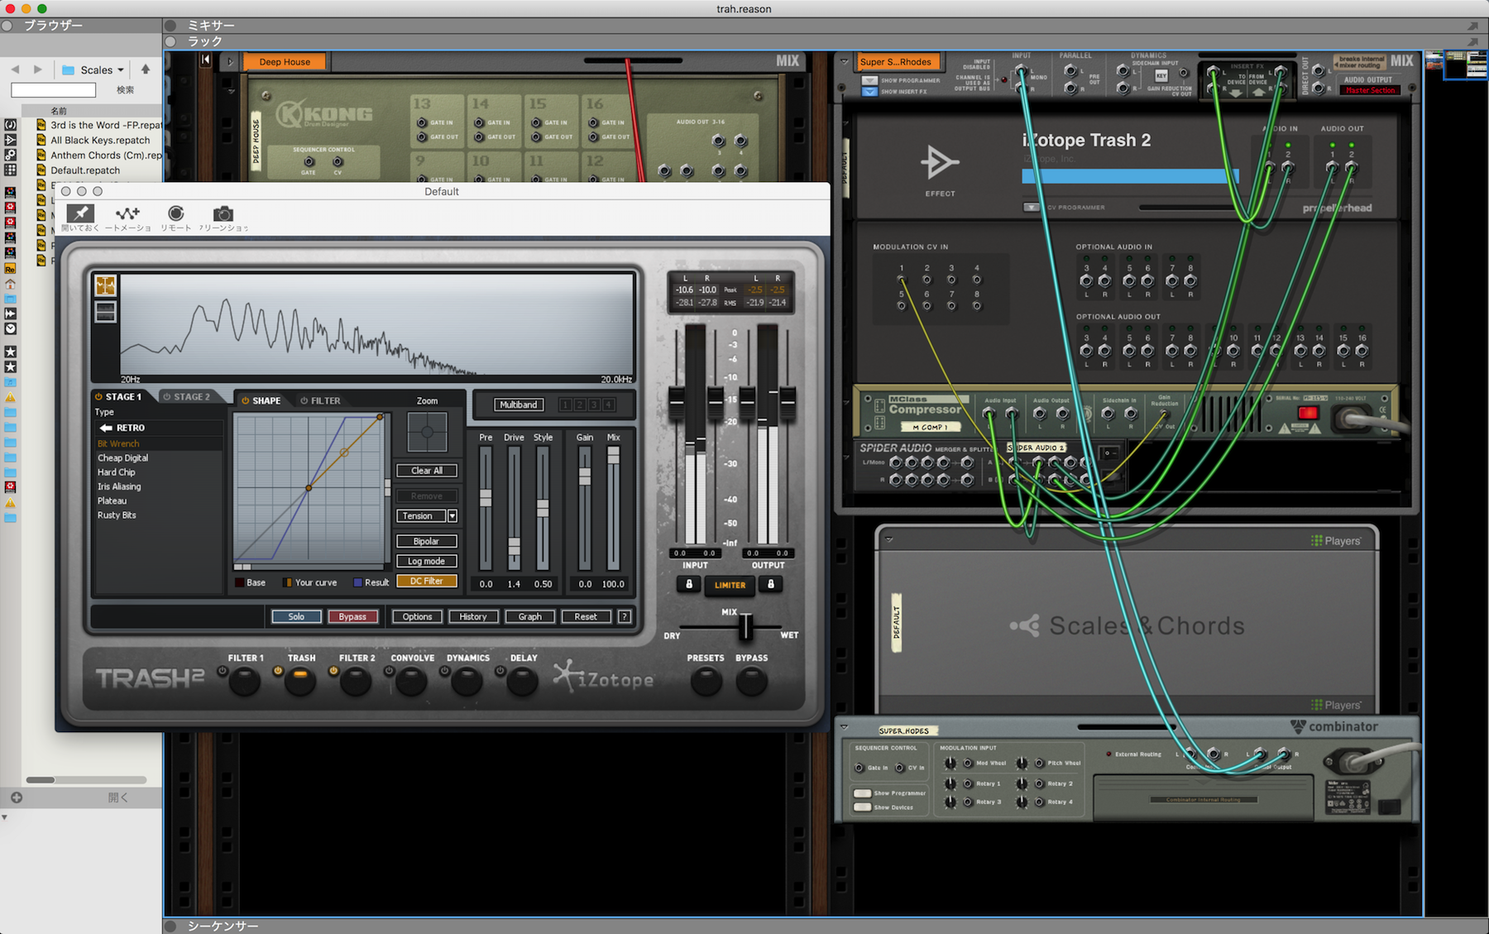Lock the input gain with padlock
The width and height of the screenshot is (1489, 934).
coord(689,584)
